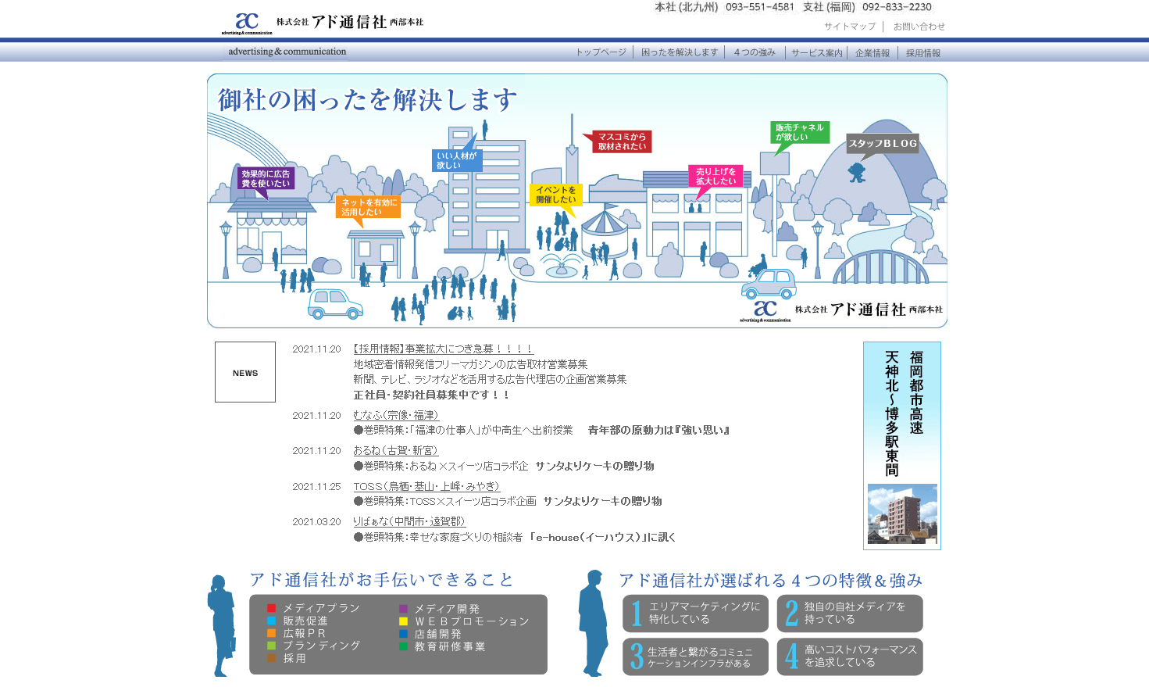Click アド通信社が選ばれる4つの特徴&強み heading
This screenshot has height=687, width=1149.
tap(770, 580)
